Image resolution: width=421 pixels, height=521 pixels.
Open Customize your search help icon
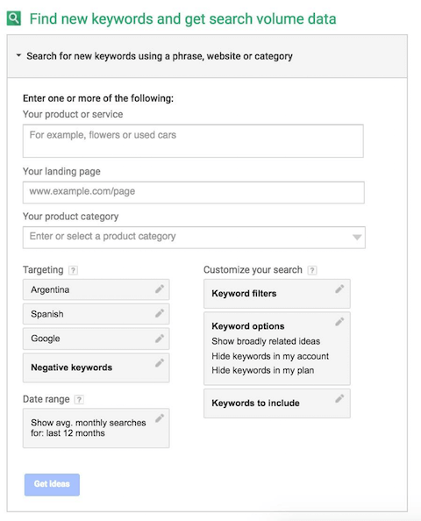(312, 270)
